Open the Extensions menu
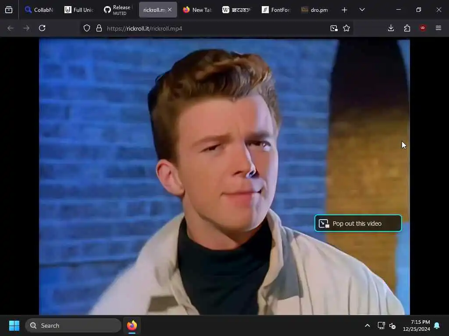 (407, 28)
